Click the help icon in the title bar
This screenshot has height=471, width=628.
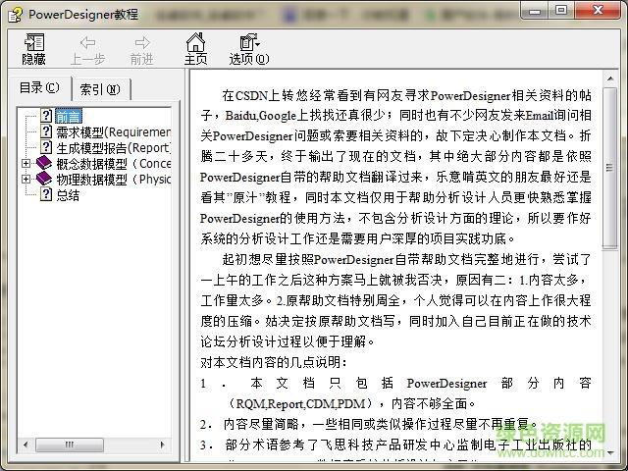click(x=16, y=15)
